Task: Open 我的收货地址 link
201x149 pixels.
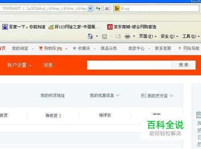Action: (x=53, y=95)
